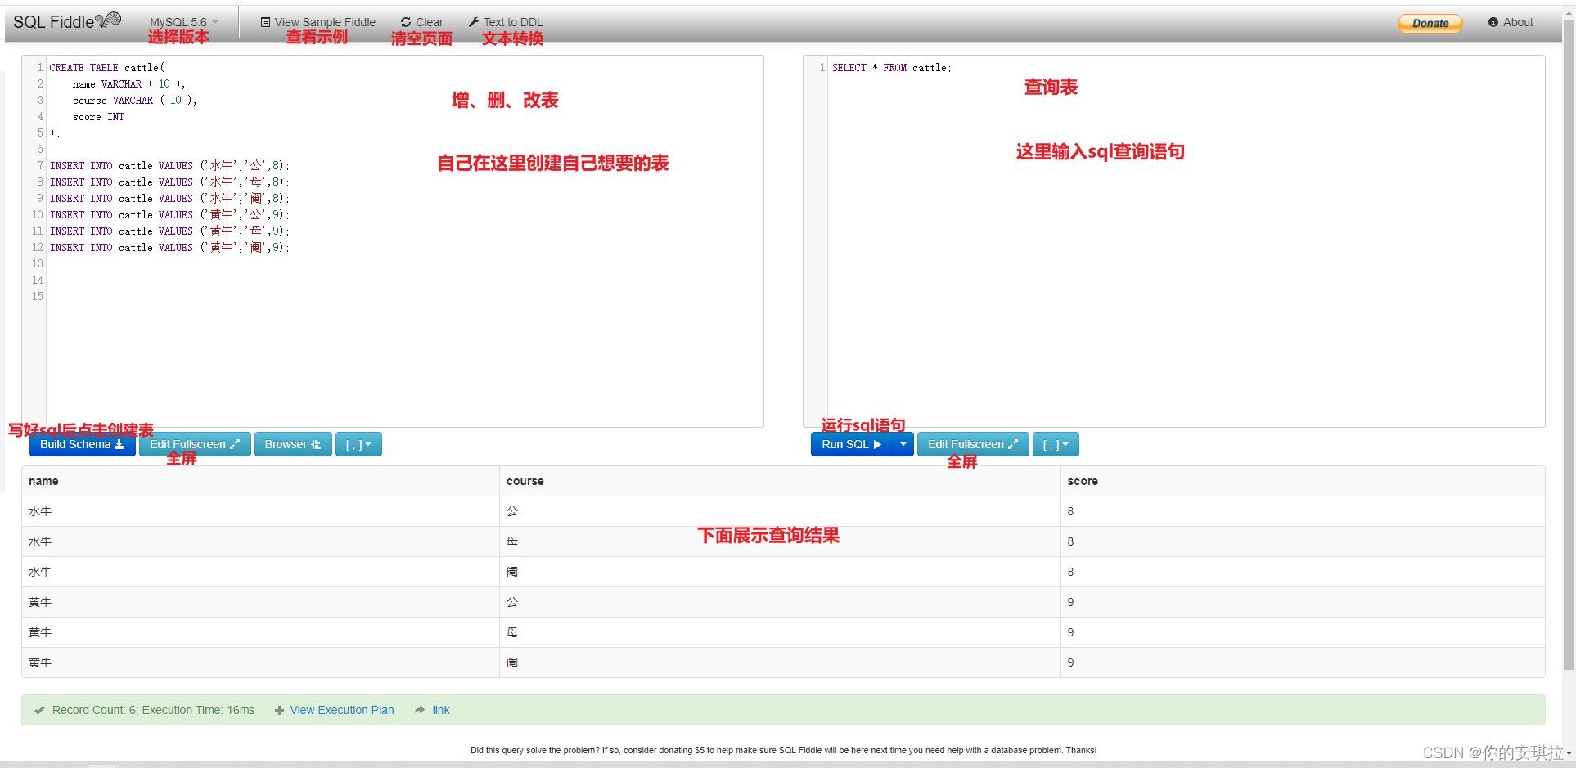Screen dimensions: 1576x768
Task: Select Record Count execution time checkmark
Action: click(39, 710)
